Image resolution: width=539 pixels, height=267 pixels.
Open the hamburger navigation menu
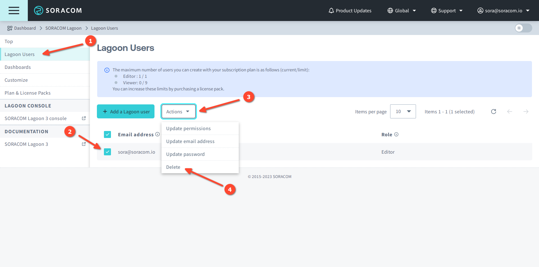(x=14, y=10)
